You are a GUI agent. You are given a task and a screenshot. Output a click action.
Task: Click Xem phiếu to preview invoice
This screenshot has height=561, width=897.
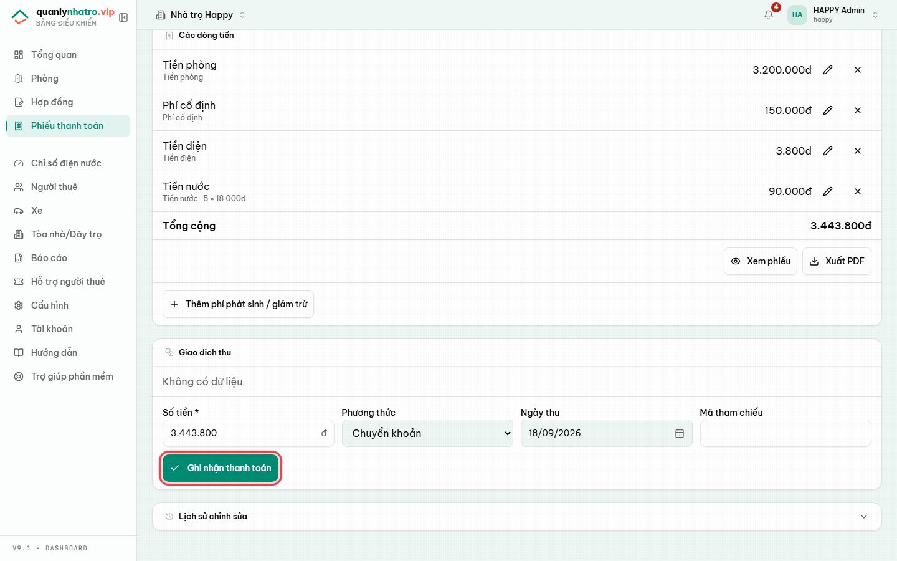click(761, 261)
